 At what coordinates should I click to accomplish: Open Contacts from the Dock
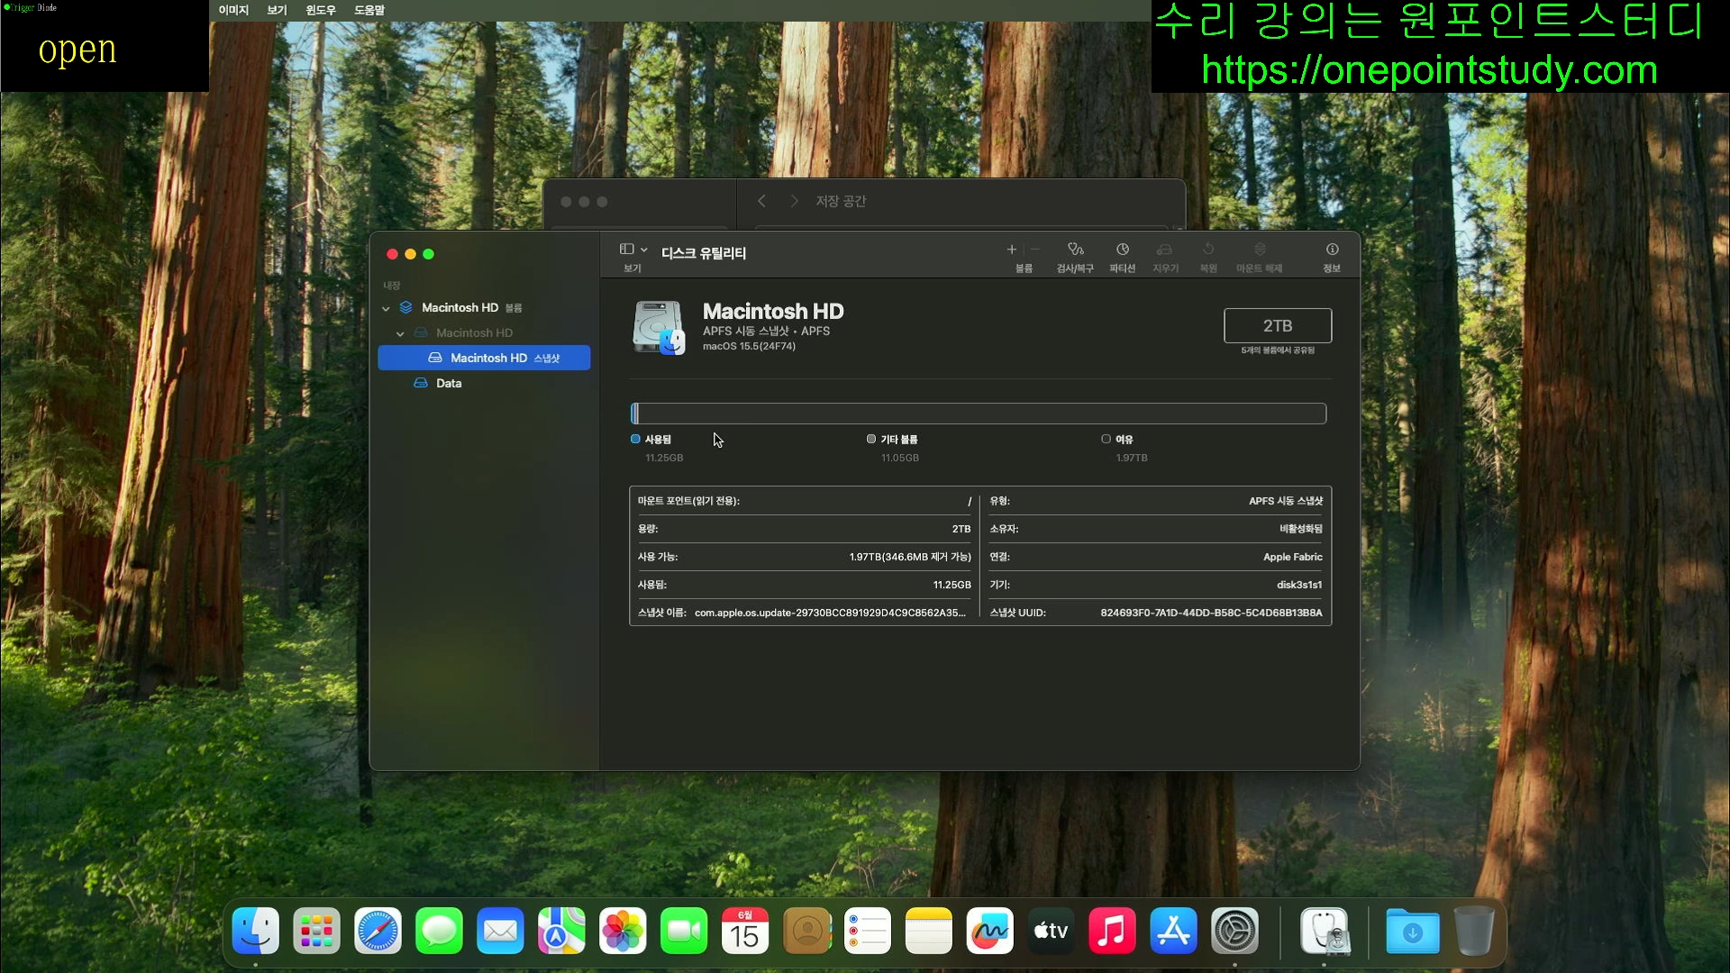[x=806, y=931]
